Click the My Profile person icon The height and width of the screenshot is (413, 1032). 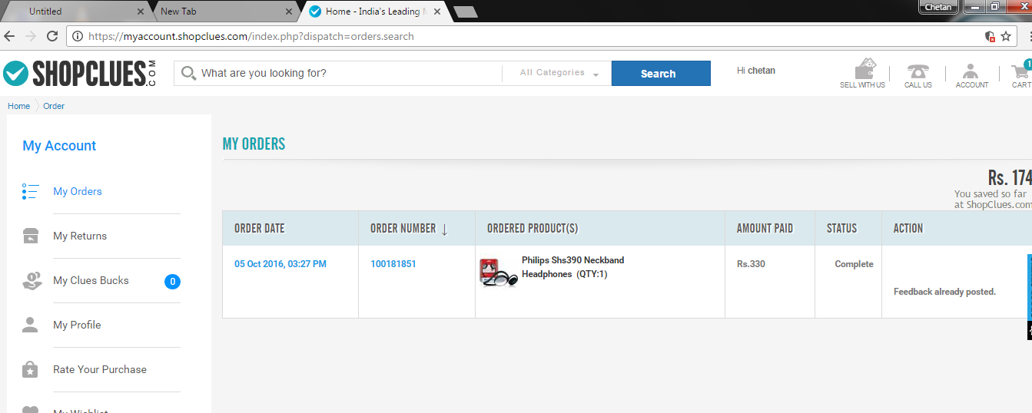pyautogui.click(x=30, y=325)
